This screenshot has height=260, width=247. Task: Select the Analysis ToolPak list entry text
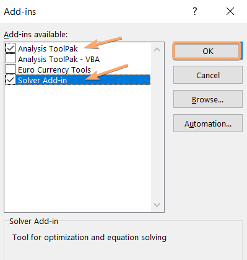[48, 49]
